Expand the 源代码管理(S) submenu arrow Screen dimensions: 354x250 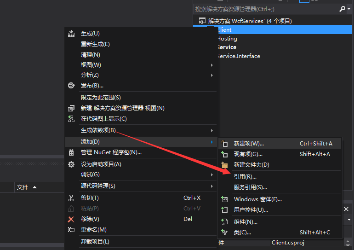pos(212,186)
